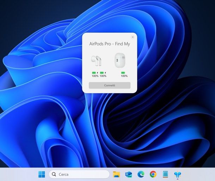The image size is (215, 181).
Task: Open Google Chrome from the taskbar
Action: point(153,174)
